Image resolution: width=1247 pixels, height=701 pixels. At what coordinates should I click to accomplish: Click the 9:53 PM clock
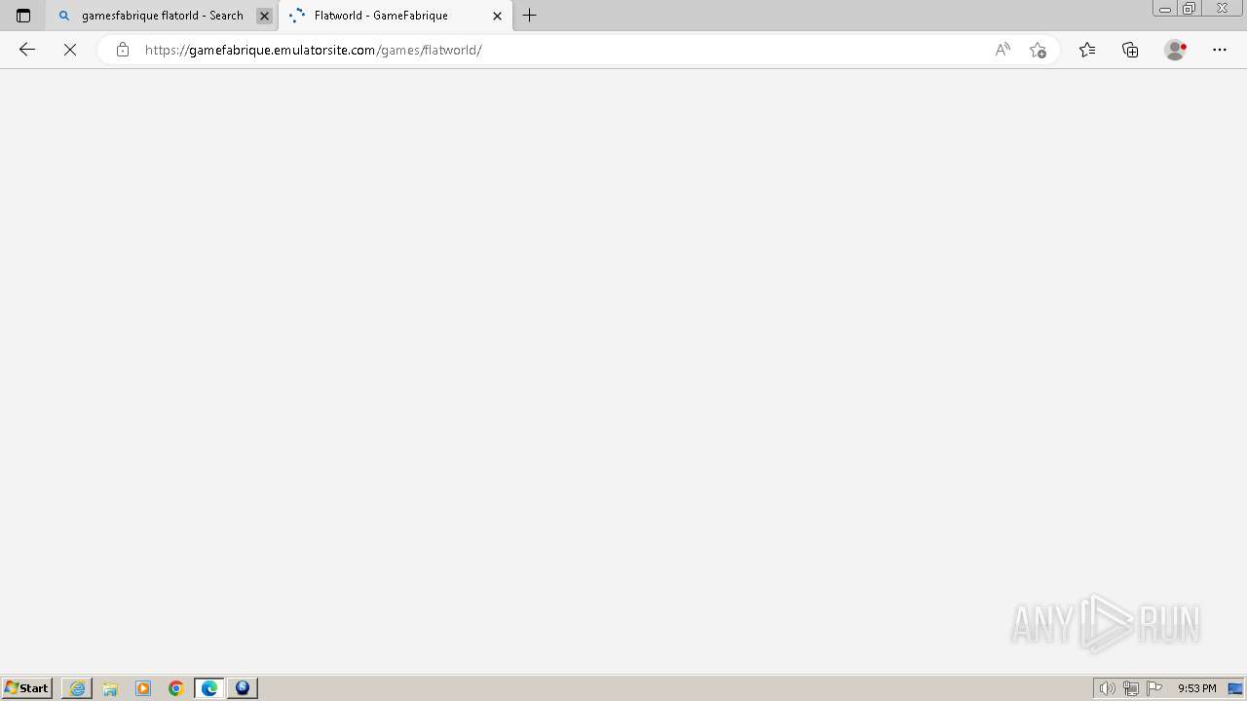click(x=1197, y=688)
